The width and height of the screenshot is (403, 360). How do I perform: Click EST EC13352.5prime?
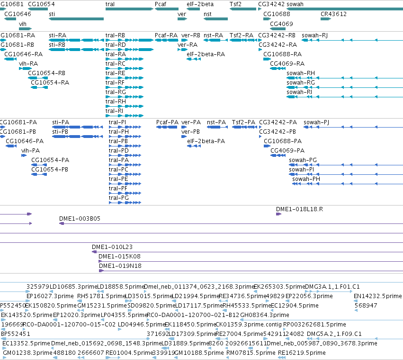click(26, 343)
